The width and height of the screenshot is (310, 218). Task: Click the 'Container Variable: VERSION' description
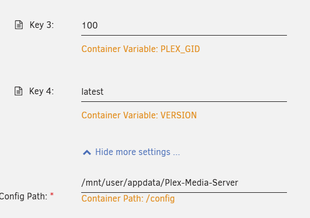[139, 116]
